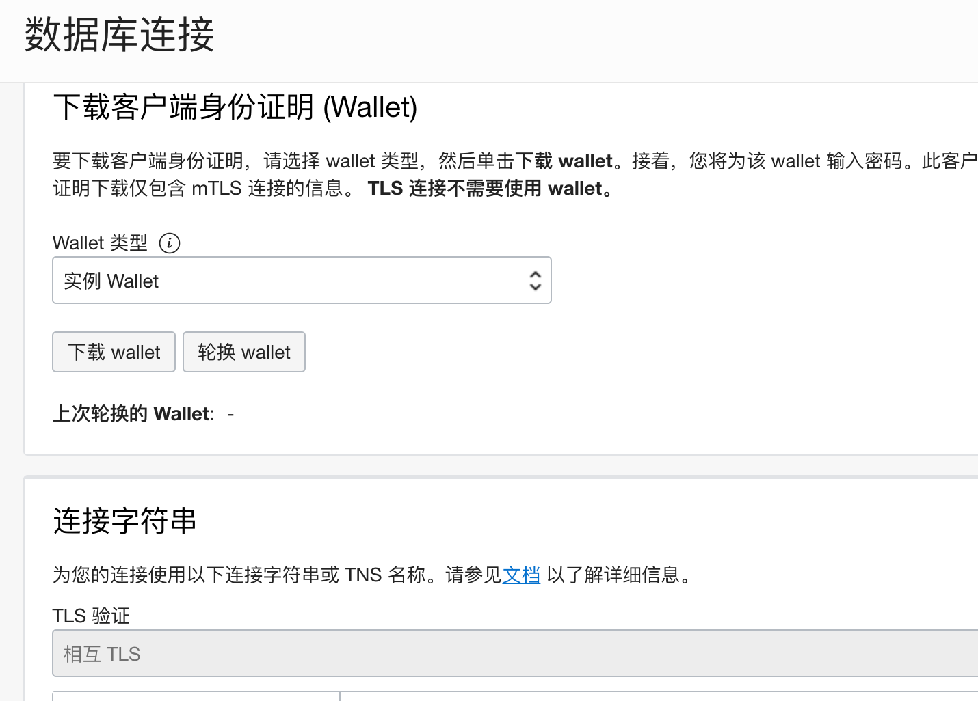Viewport: 978px width, 701px height.
Task: Click the Wallet 类型 label text
Action: (100, 243)
